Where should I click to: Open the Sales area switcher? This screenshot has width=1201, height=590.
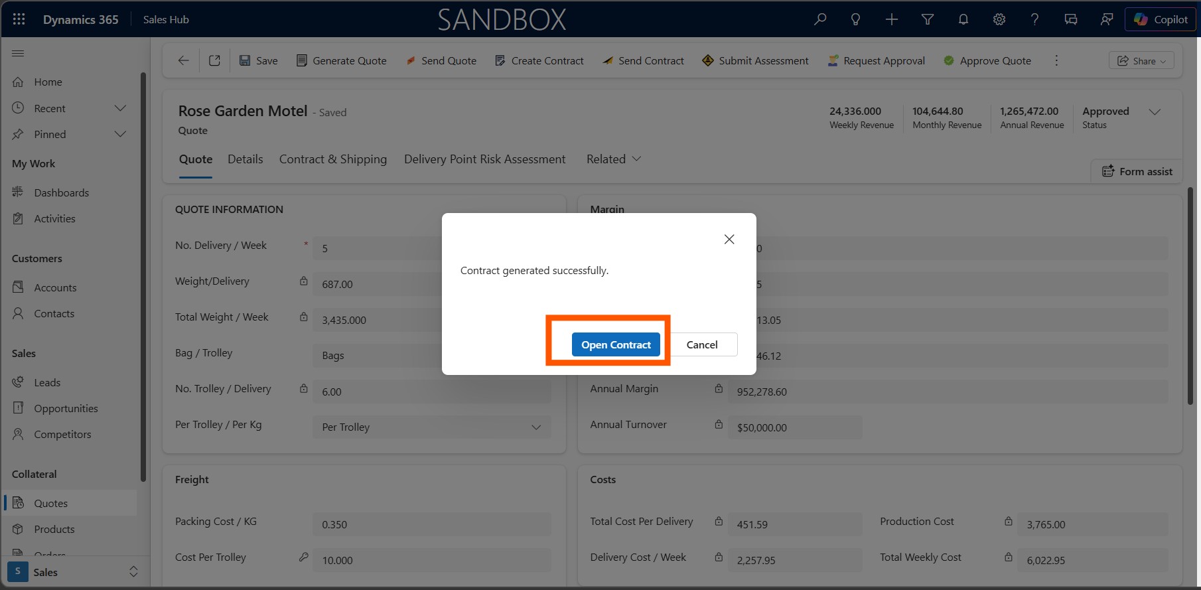tap(74, 572)
